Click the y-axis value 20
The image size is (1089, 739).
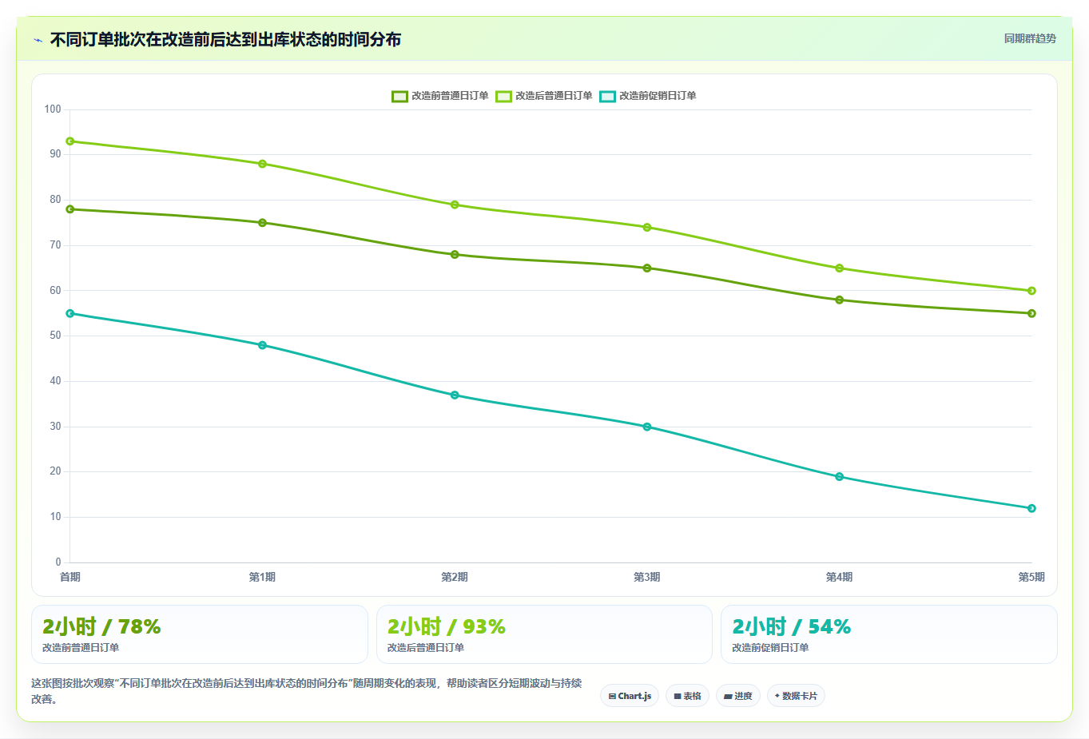(x=55, y=471)
